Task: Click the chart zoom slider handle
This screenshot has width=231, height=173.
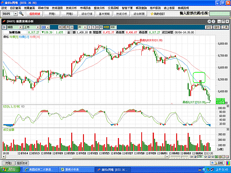Action: tap(181, 157)
